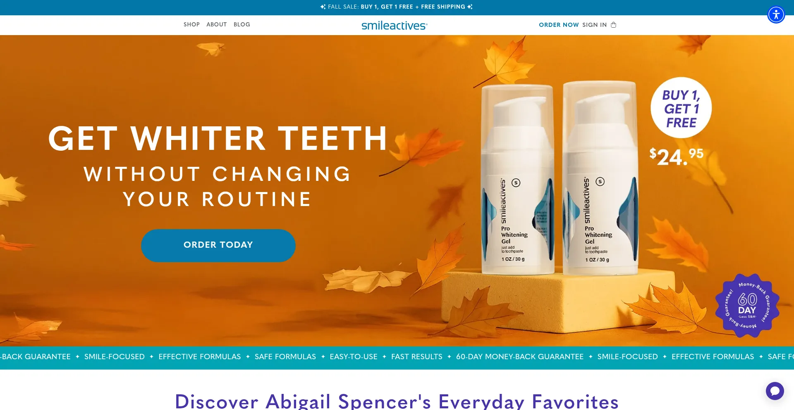Viewport: 794px width, 410px height.
Task: Click Discover Abigail Spencer's Everyday Favorites heading
Action: [x=397, y=401]
